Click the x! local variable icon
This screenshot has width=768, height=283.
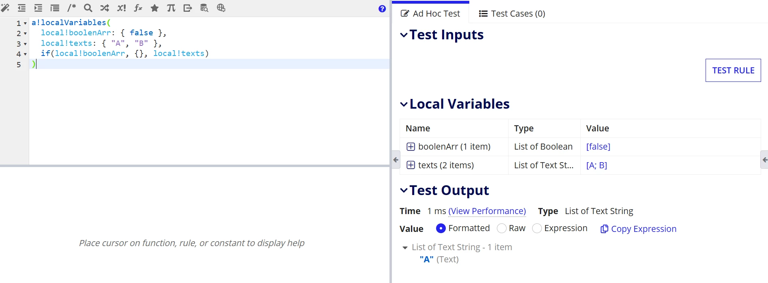[x=121, y=8]
